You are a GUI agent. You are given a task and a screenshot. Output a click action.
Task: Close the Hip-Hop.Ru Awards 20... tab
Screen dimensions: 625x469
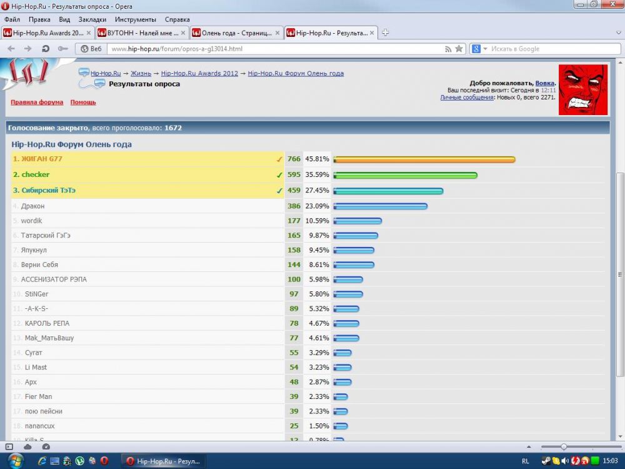pyautogui.click(x=89, y=33)
